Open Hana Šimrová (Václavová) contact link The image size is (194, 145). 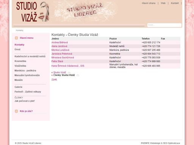pos(68,66)
